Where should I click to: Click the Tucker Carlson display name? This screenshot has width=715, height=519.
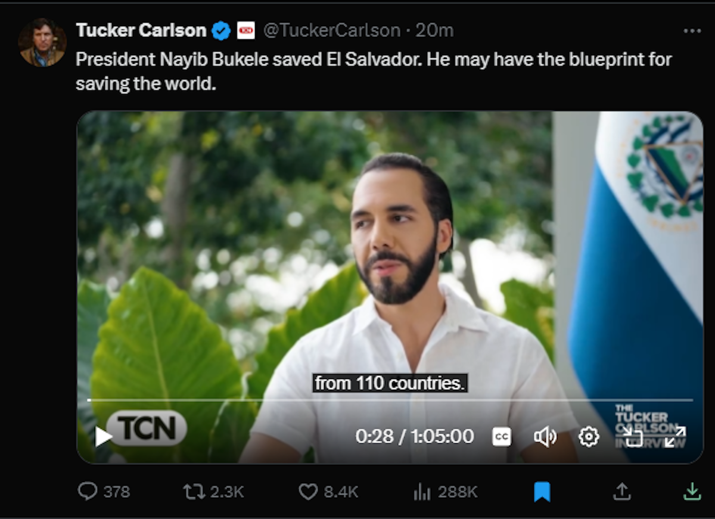coord(141,30)
